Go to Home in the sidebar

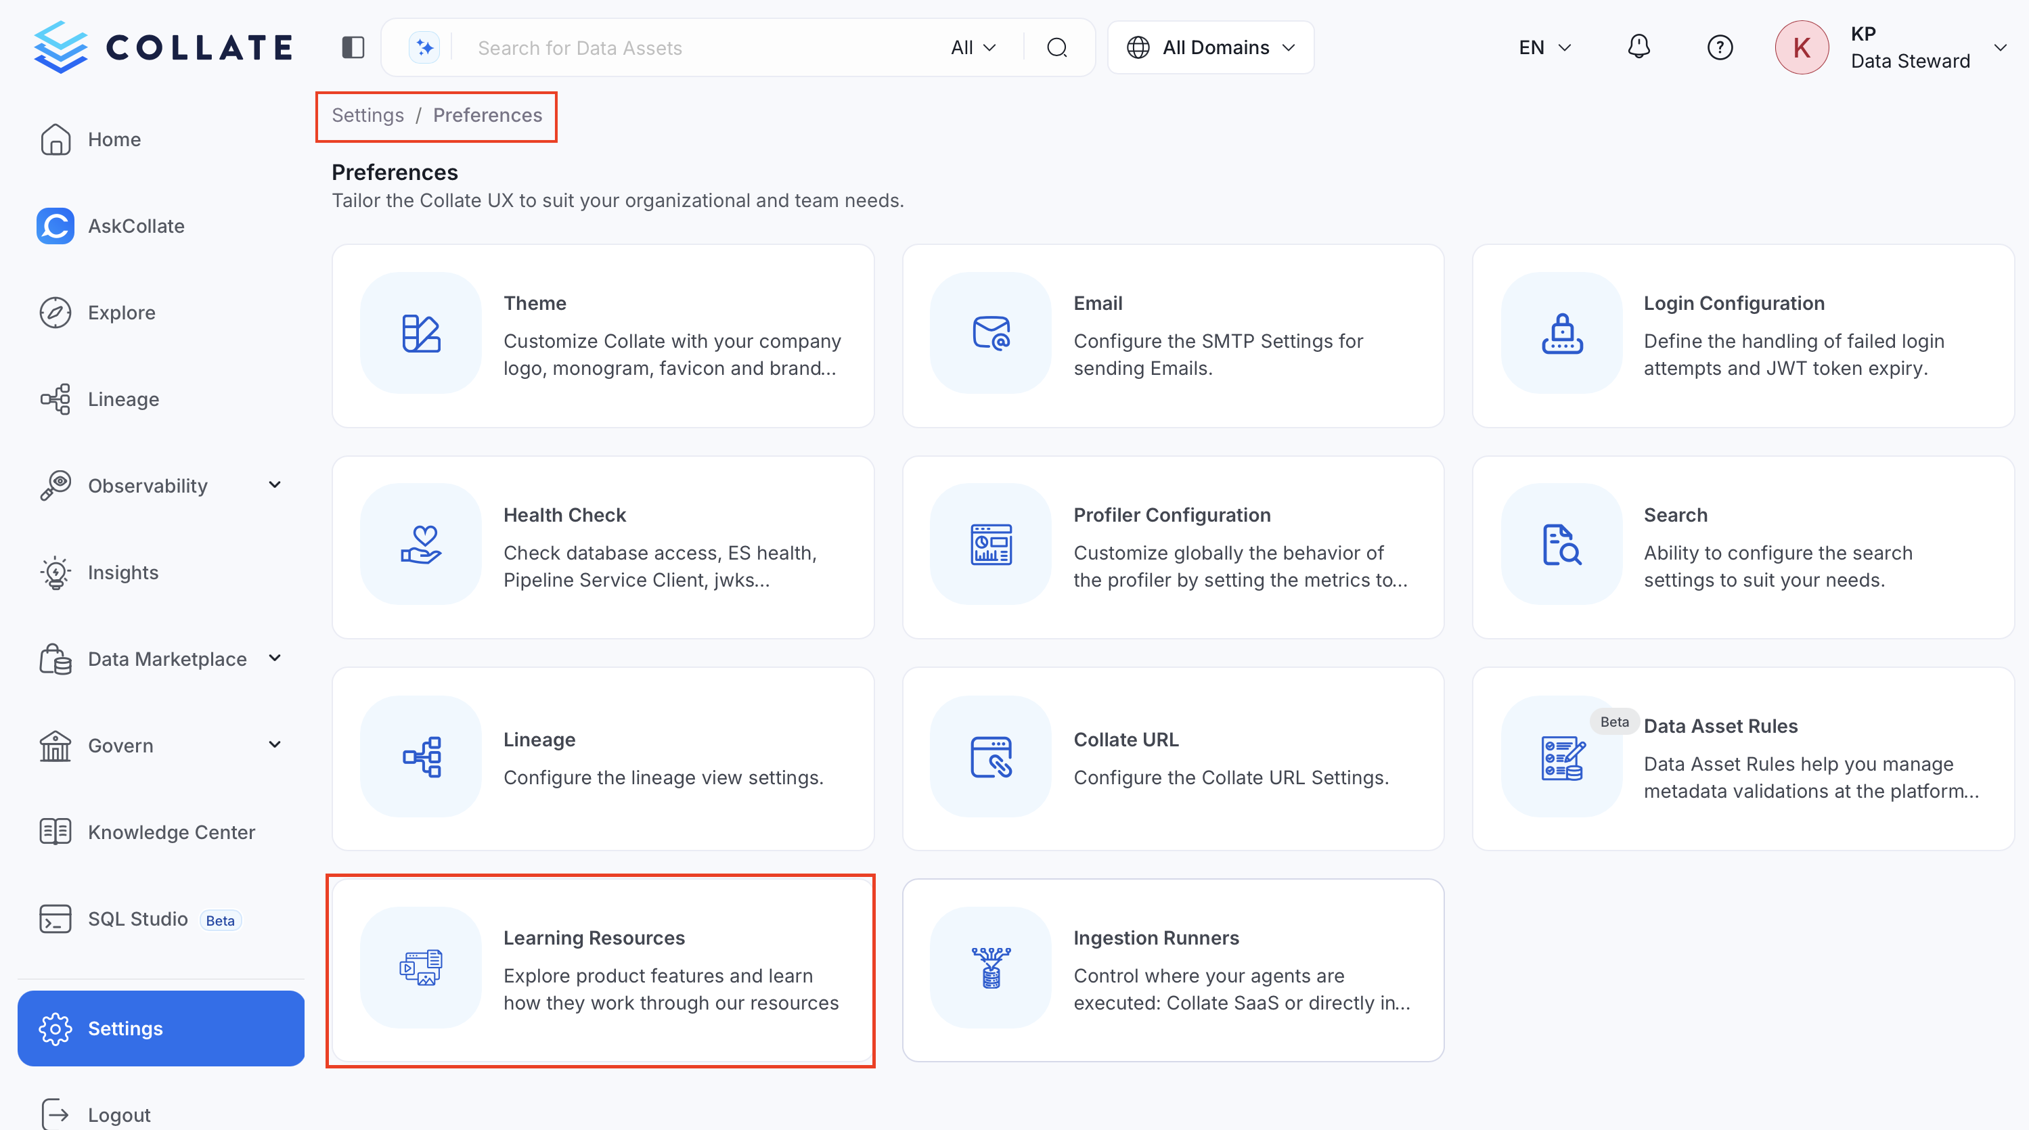(114, 139)
